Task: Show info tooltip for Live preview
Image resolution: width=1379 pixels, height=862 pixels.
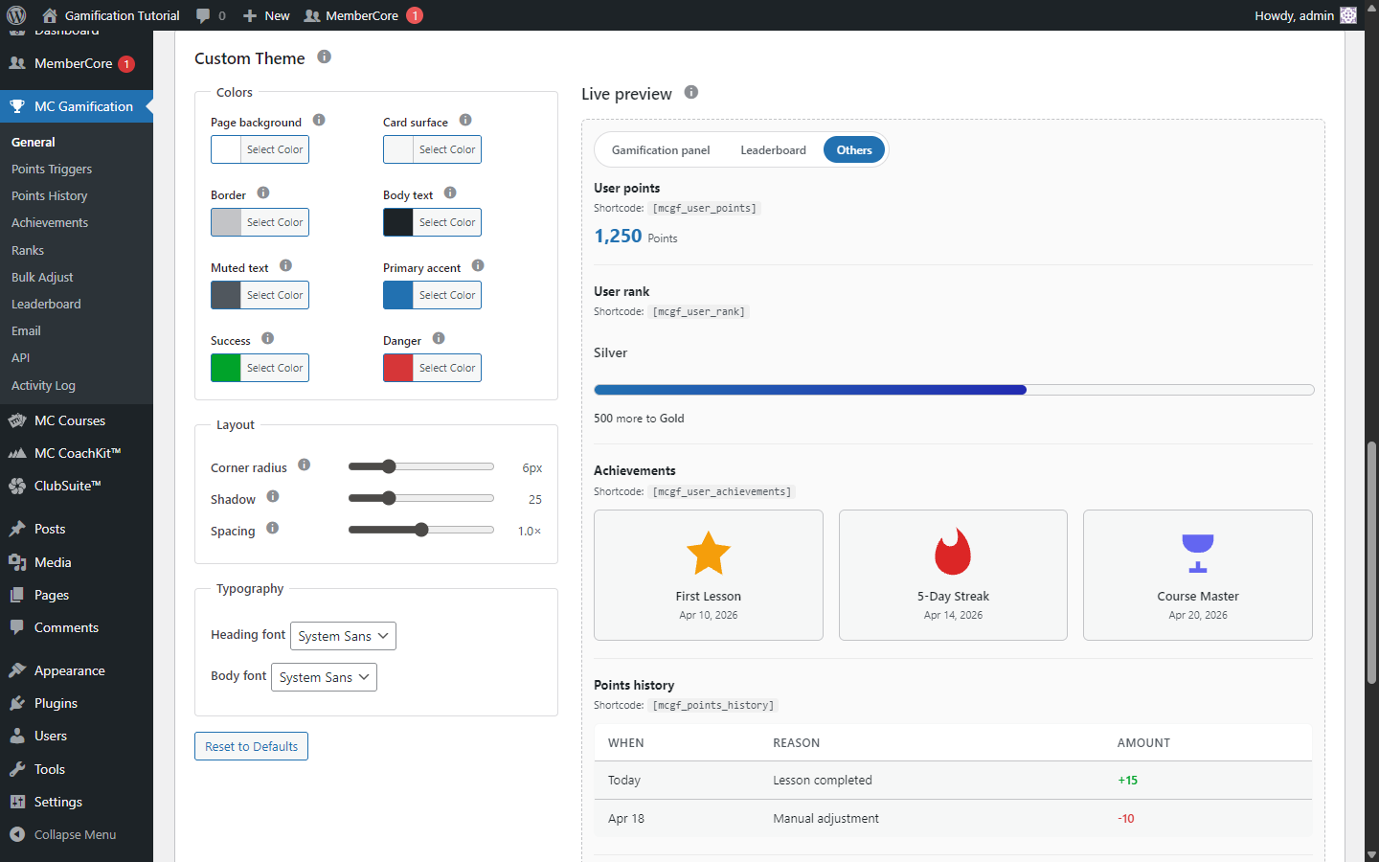Action: pos(691,92)
